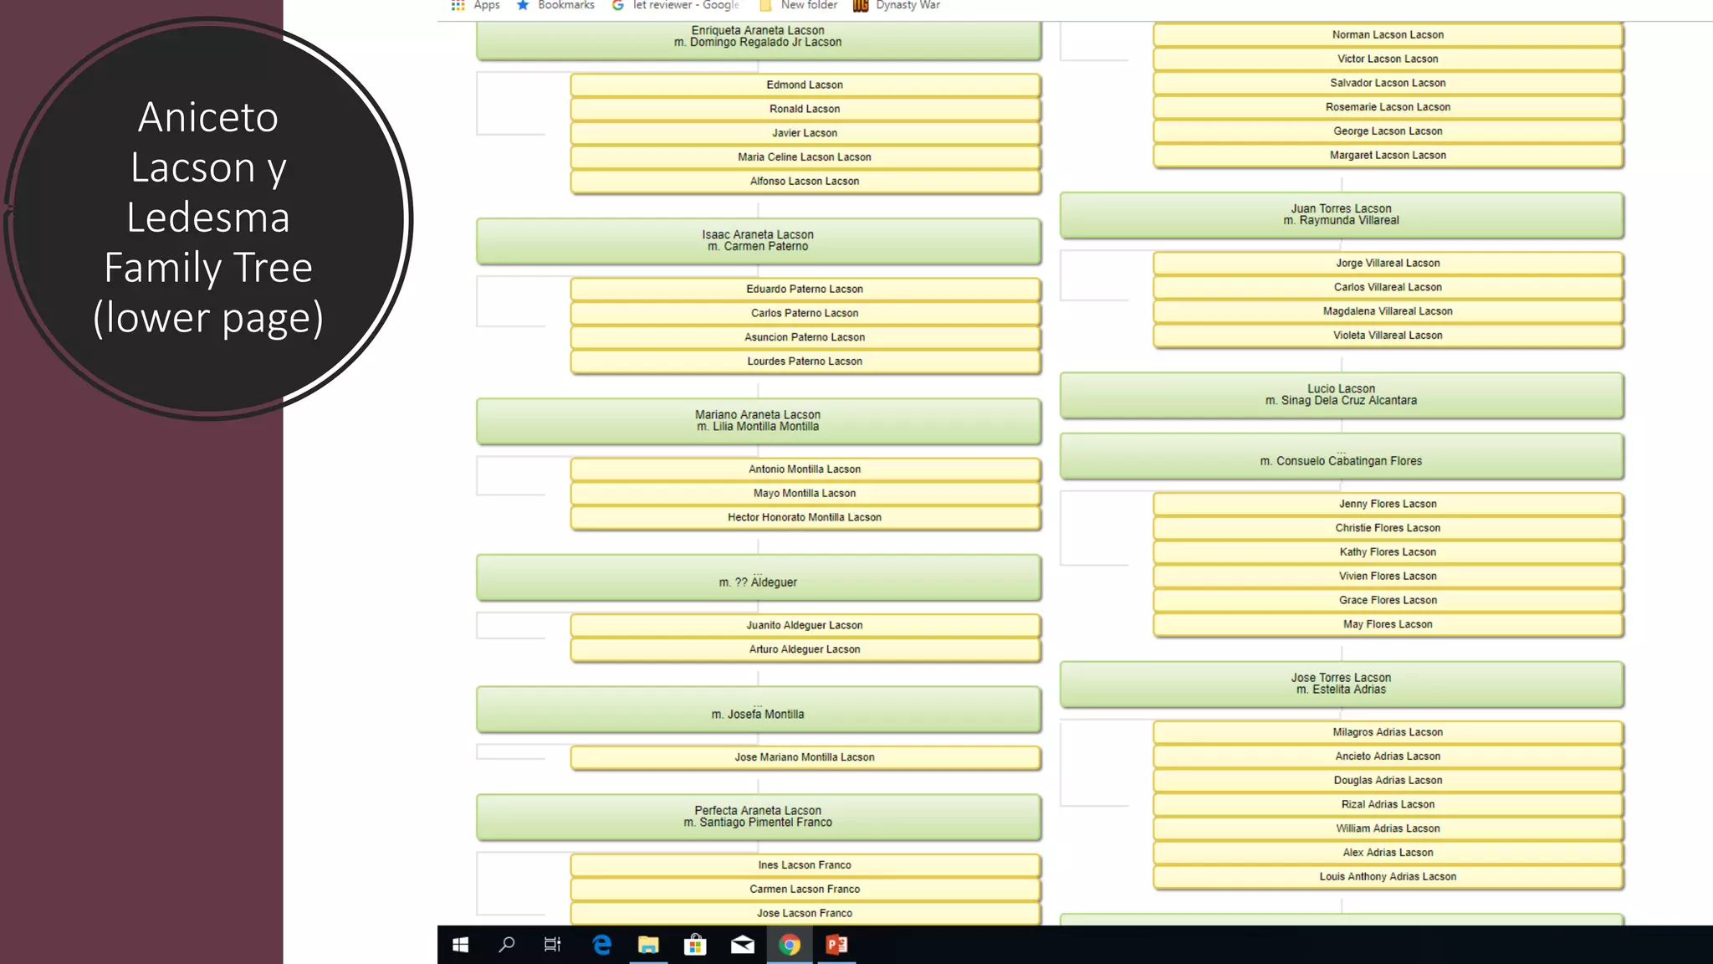Switch to Chrome via taskbar icon

pos(789,945)
